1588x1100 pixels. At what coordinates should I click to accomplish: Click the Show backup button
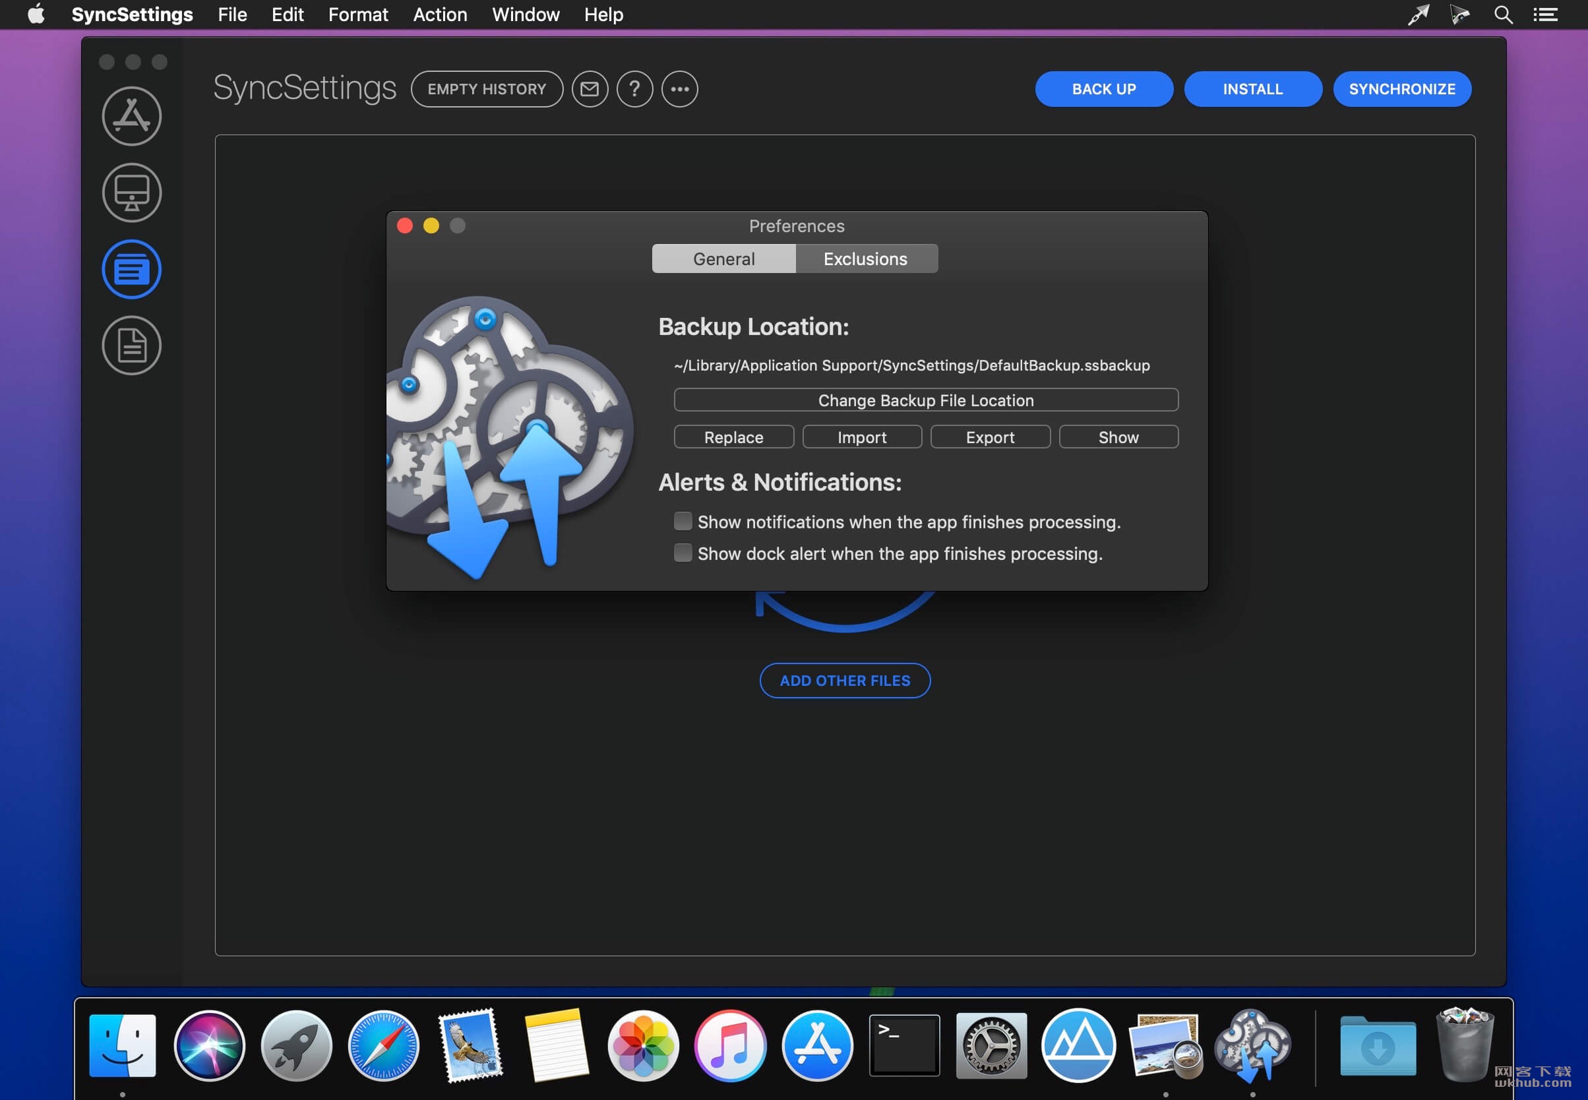1118,437
